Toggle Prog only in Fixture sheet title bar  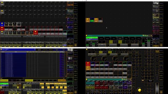[51, 50]
